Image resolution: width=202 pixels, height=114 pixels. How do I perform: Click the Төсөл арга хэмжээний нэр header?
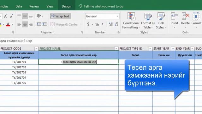79,55
